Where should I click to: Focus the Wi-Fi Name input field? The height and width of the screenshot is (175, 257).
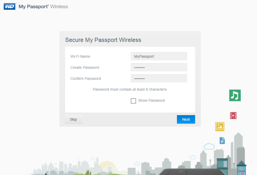tap(159, 56)
